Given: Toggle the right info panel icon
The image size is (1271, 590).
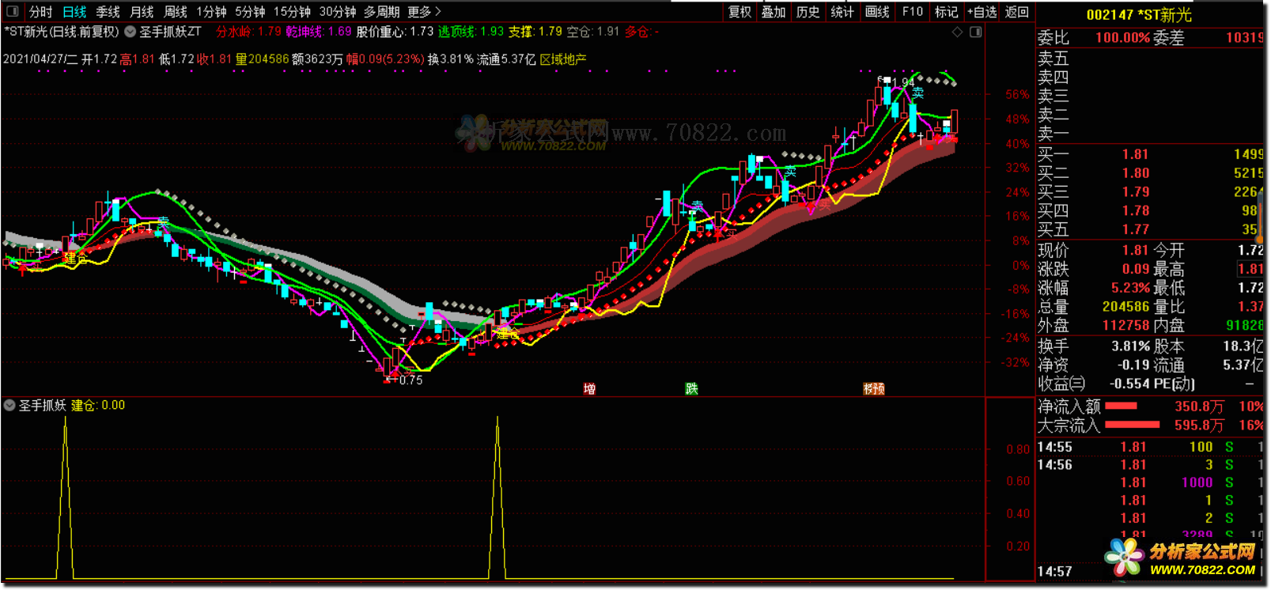Looking at the screenshot, I should (x=976, y=32).
